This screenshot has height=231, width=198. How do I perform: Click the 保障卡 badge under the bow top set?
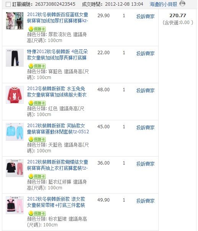pyautogui.click(x=37, y=176)
